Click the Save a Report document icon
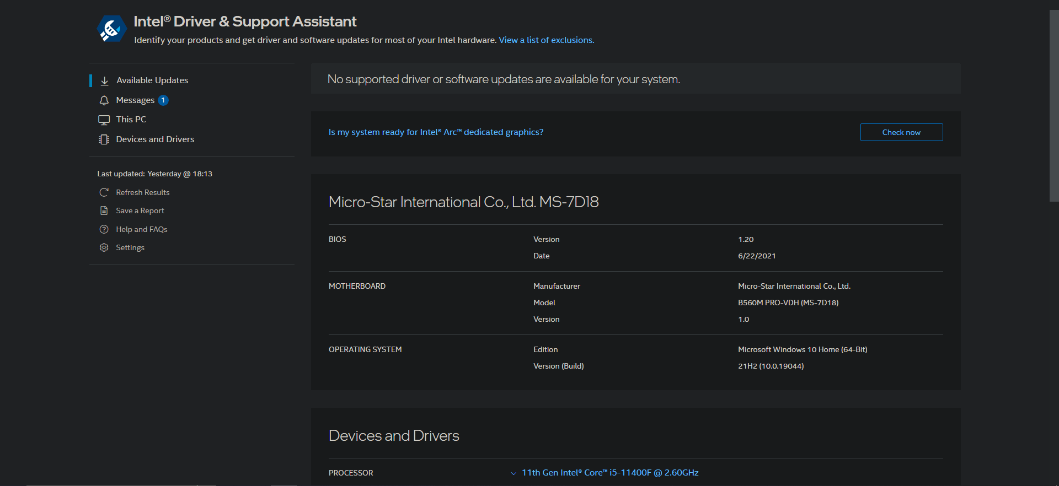This screenshot has height=486, width=1059. [104, 210]
